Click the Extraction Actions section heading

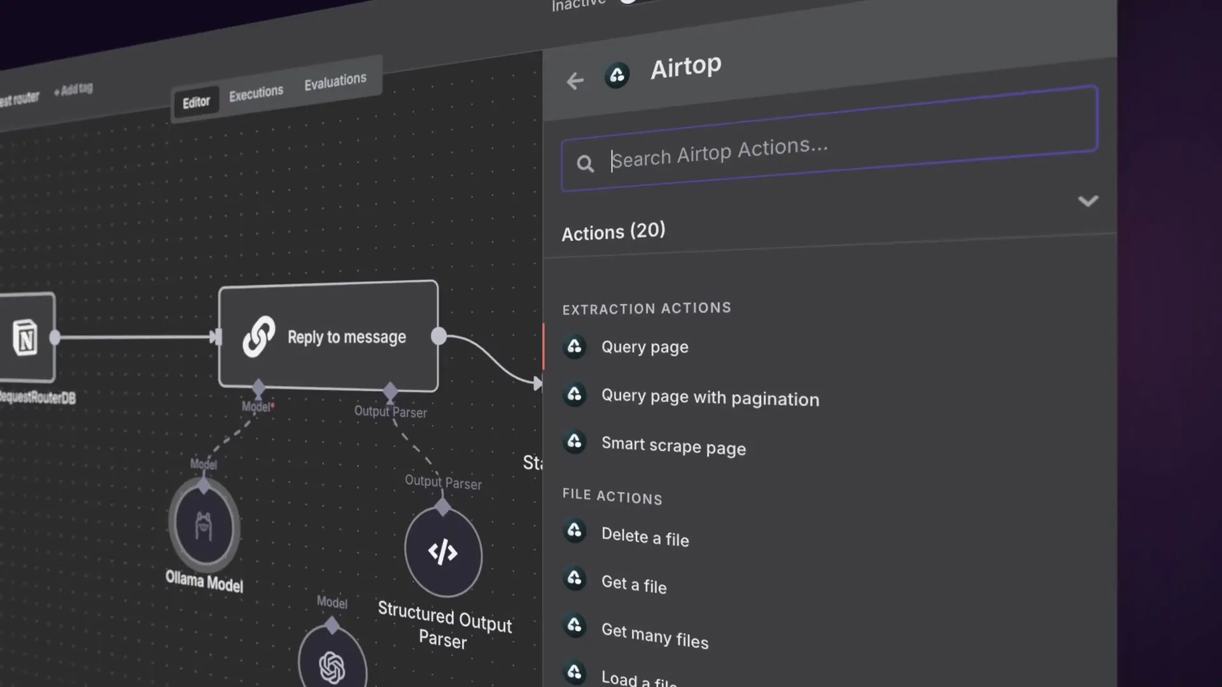[647, 309]
